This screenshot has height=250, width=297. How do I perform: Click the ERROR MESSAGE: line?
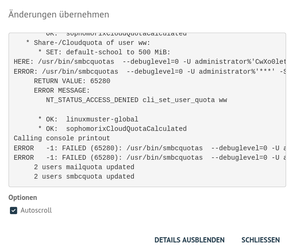pos(62,91)
